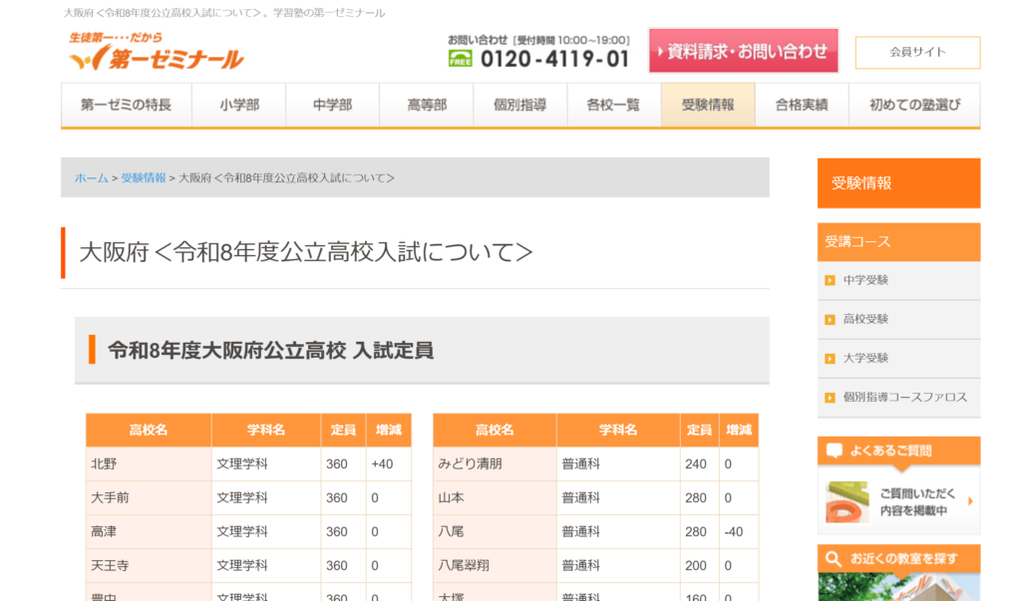This screenshot has width=1021, height=601.
Task: Open the 中学受験 sidebar link
Action: (x=898, y=281)
